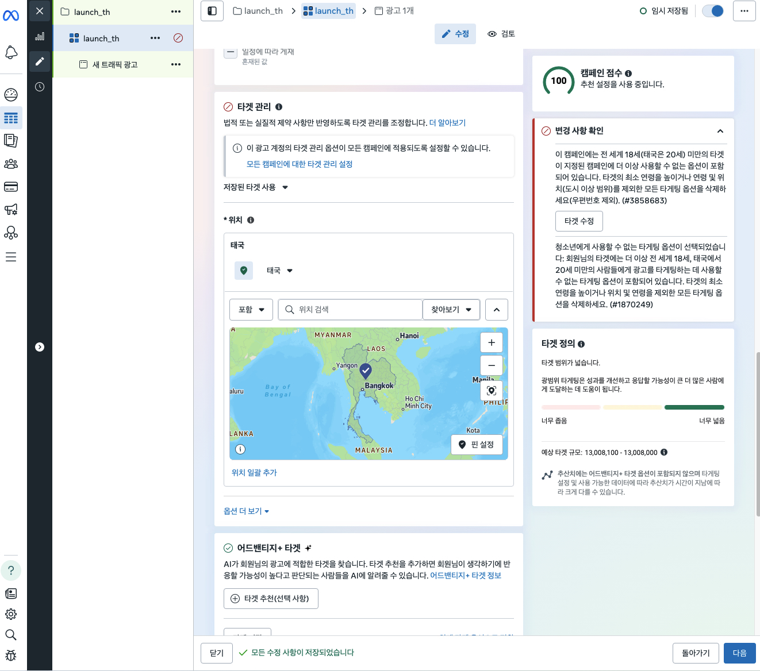760x671 pixels.
Task: Click the minus checkbox beside schedule option
Action: [231, 52]
